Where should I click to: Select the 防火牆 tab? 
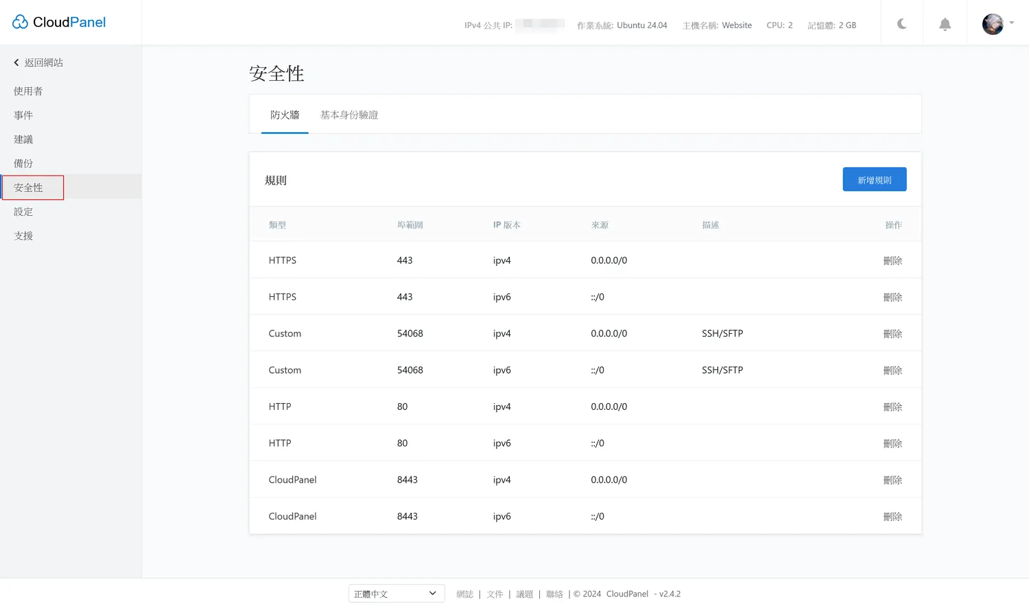point(285,115)
